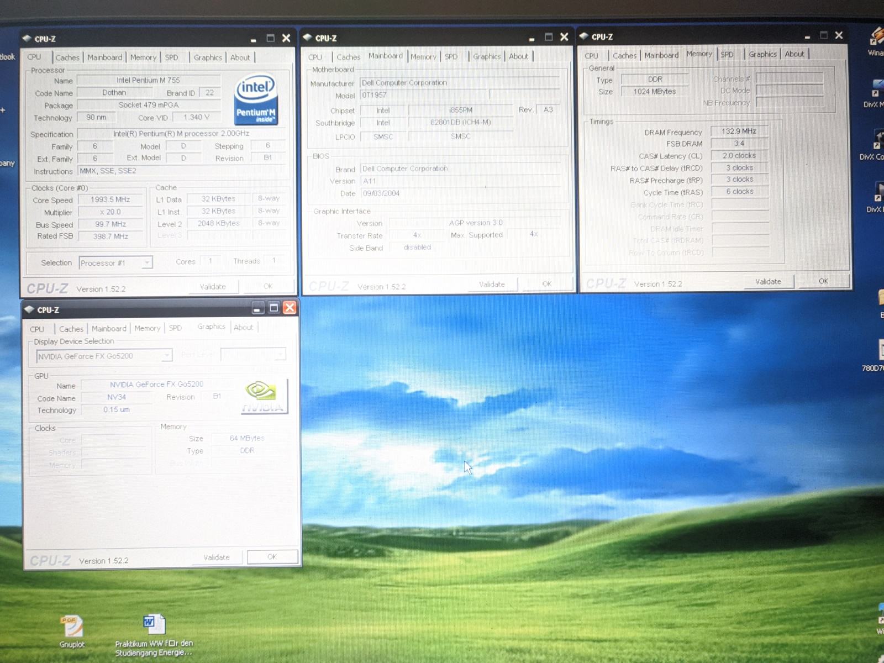
Task: Click the CAS# Latency 2.0 clocks value
Action: 739,155
